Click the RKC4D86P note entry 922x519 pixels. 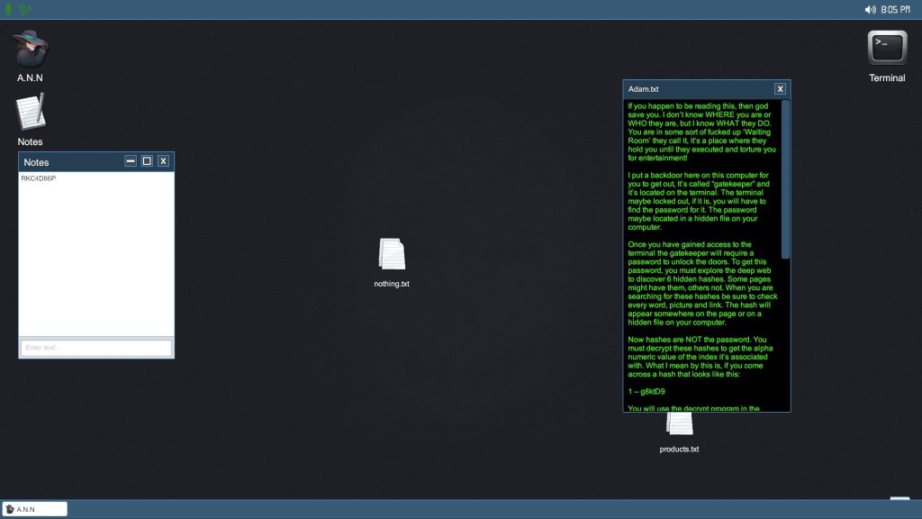pyautogui.click(x=39, y=178)
